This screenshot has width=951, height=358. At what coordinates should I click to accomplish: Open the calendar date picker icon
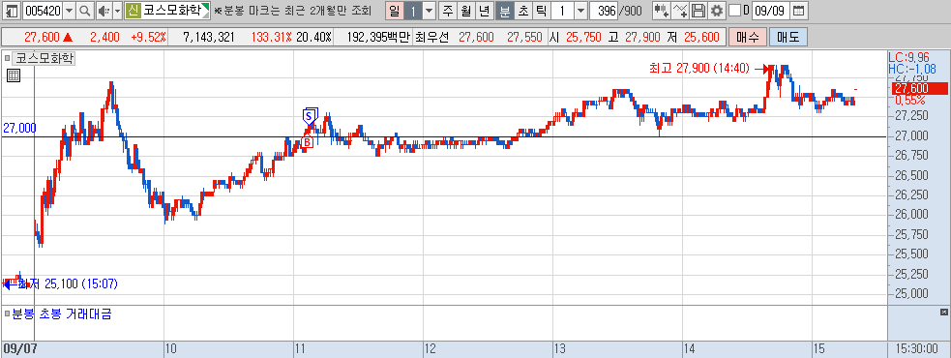point(799,11)
